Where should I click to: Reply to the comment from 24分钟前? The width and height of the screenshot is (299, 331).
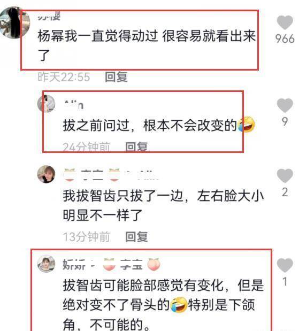click(x=136, y=147)
